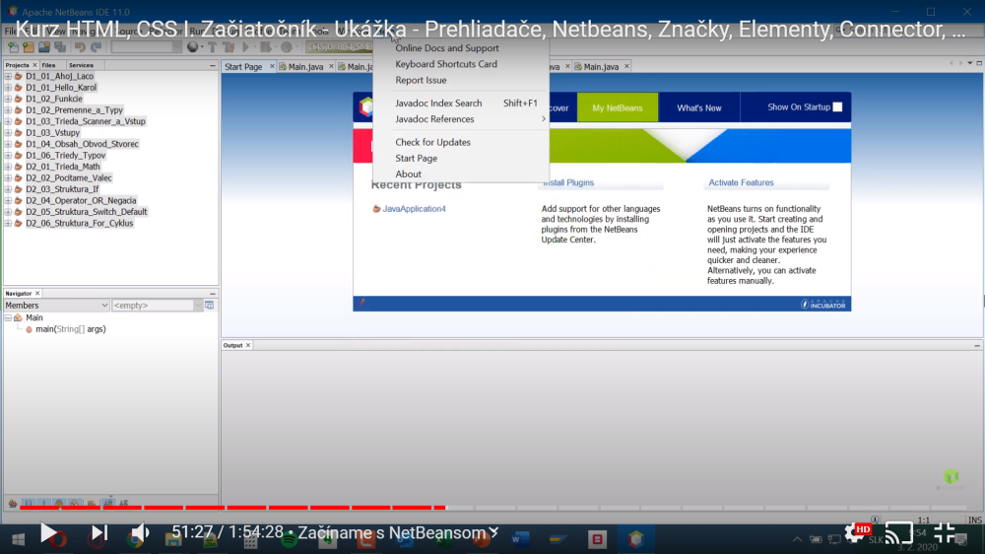Select Keyboard Shortcuts Card menu entry

tap(445, 64)
